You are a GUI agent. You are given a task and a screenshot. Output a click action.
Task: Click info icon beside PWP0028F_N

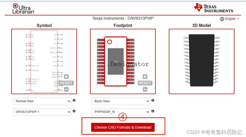point(153,111)
